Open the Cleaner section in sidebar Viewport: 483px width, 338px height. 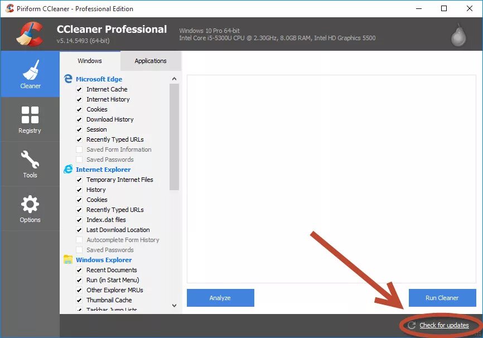(x=30, y=74)
